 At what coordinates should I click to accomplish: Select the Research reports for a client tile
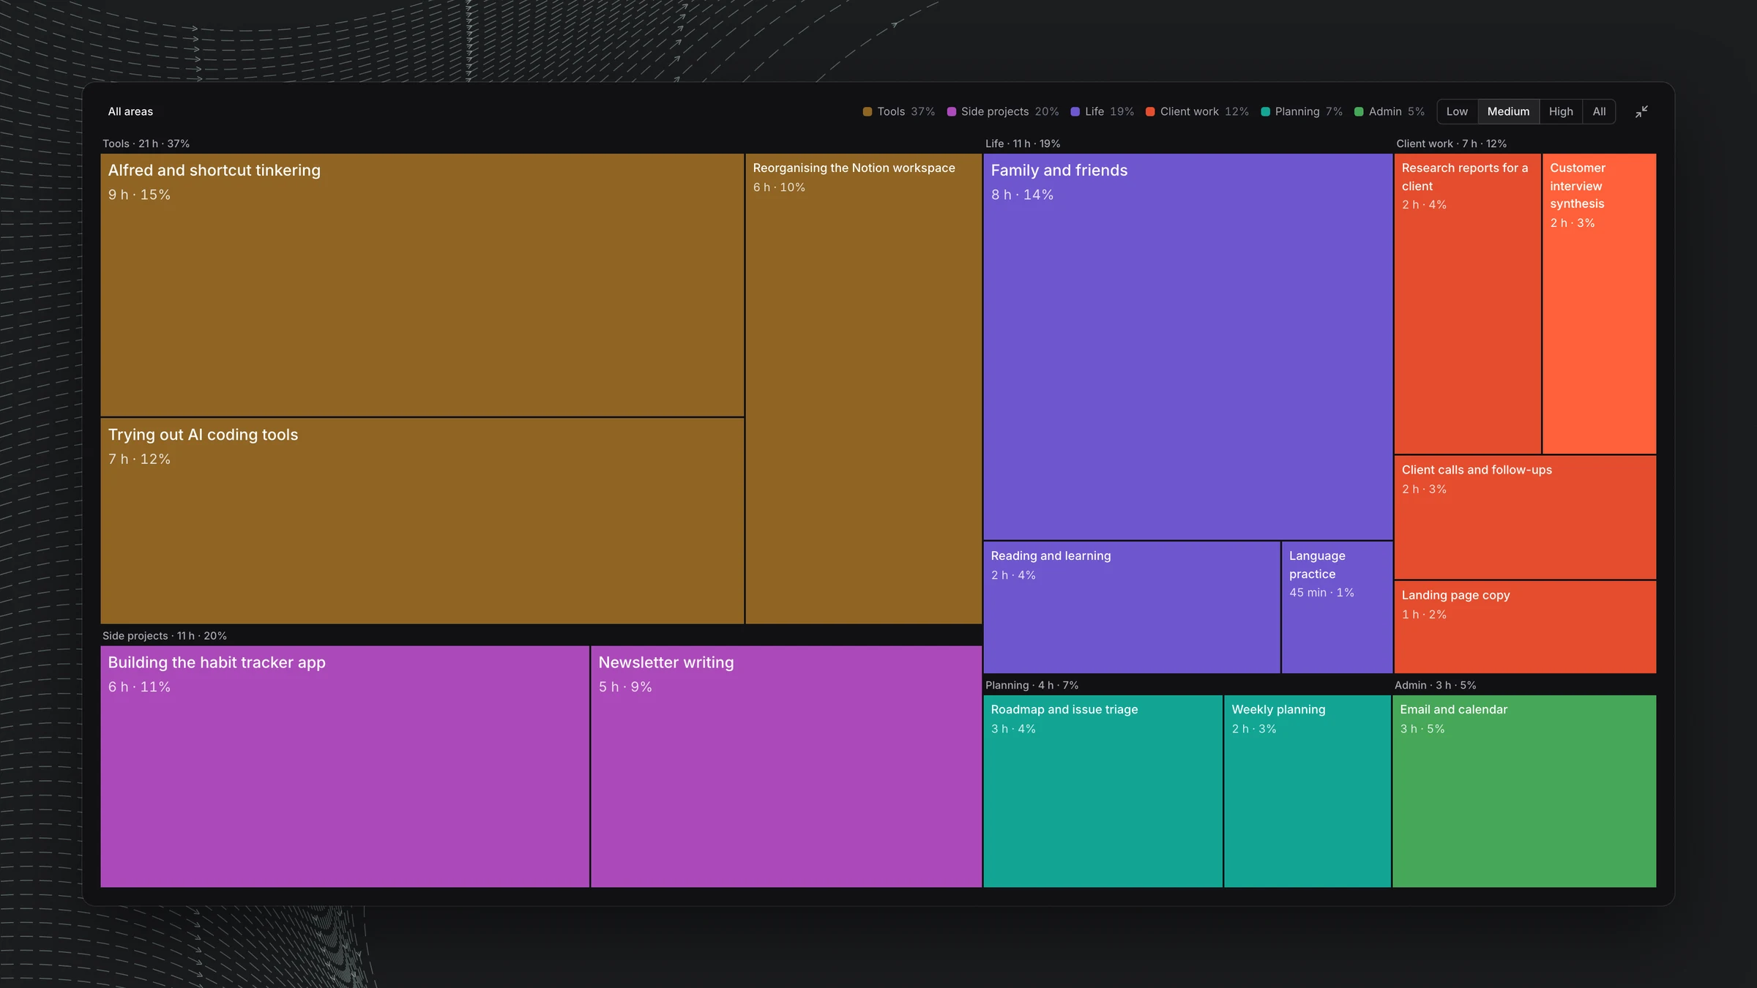(x=1467, y=303)
